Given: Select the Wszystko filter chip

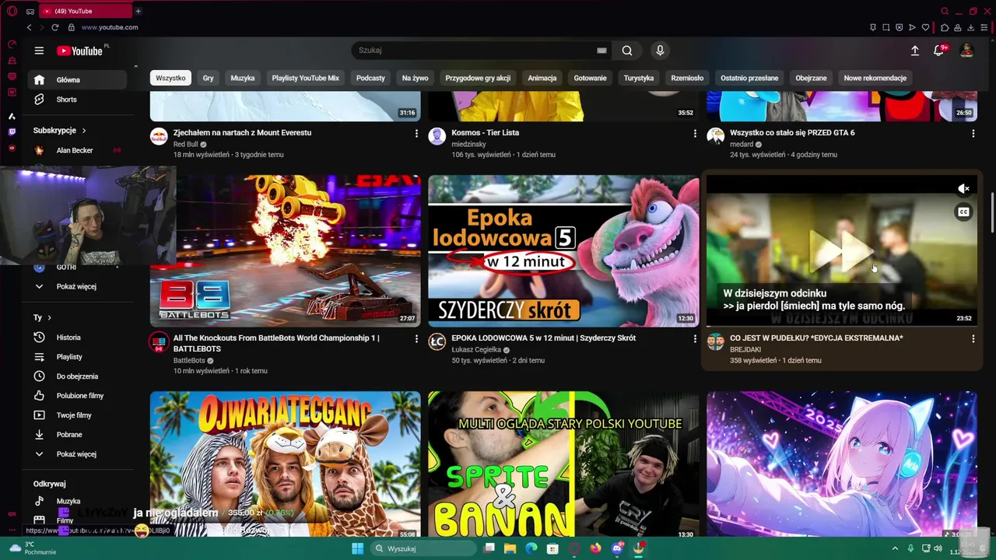Looking at the screenshot, I should (x=170, y=78).
